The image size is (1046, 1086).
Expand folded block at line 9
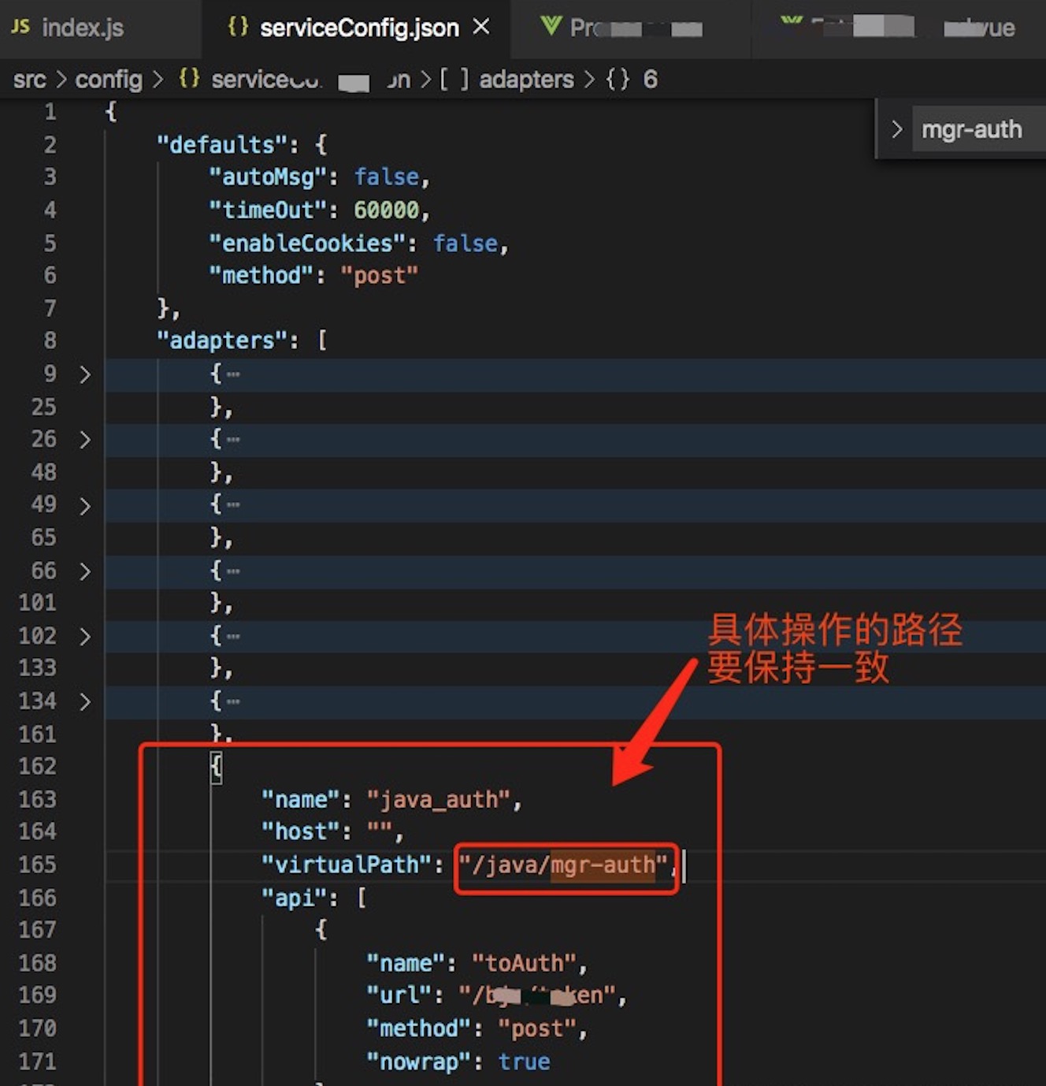85,374
